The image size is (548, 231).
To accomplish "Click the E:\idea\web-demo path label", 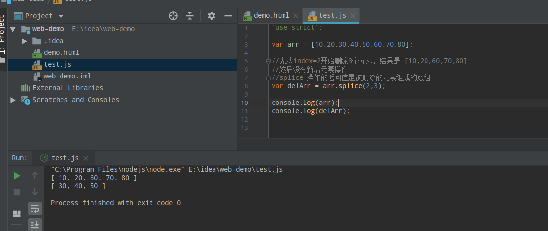I will [x=103, y=29].
